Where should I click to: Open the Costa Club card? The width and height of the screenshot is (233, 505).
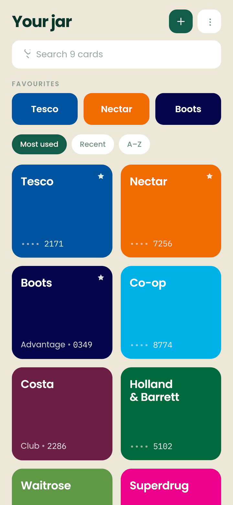pos(62,414)
